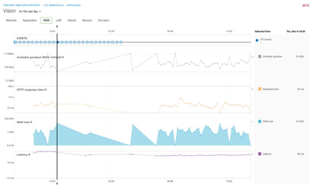Click the Latency info icon
The image size is (313, 189).
pos(29,154)
